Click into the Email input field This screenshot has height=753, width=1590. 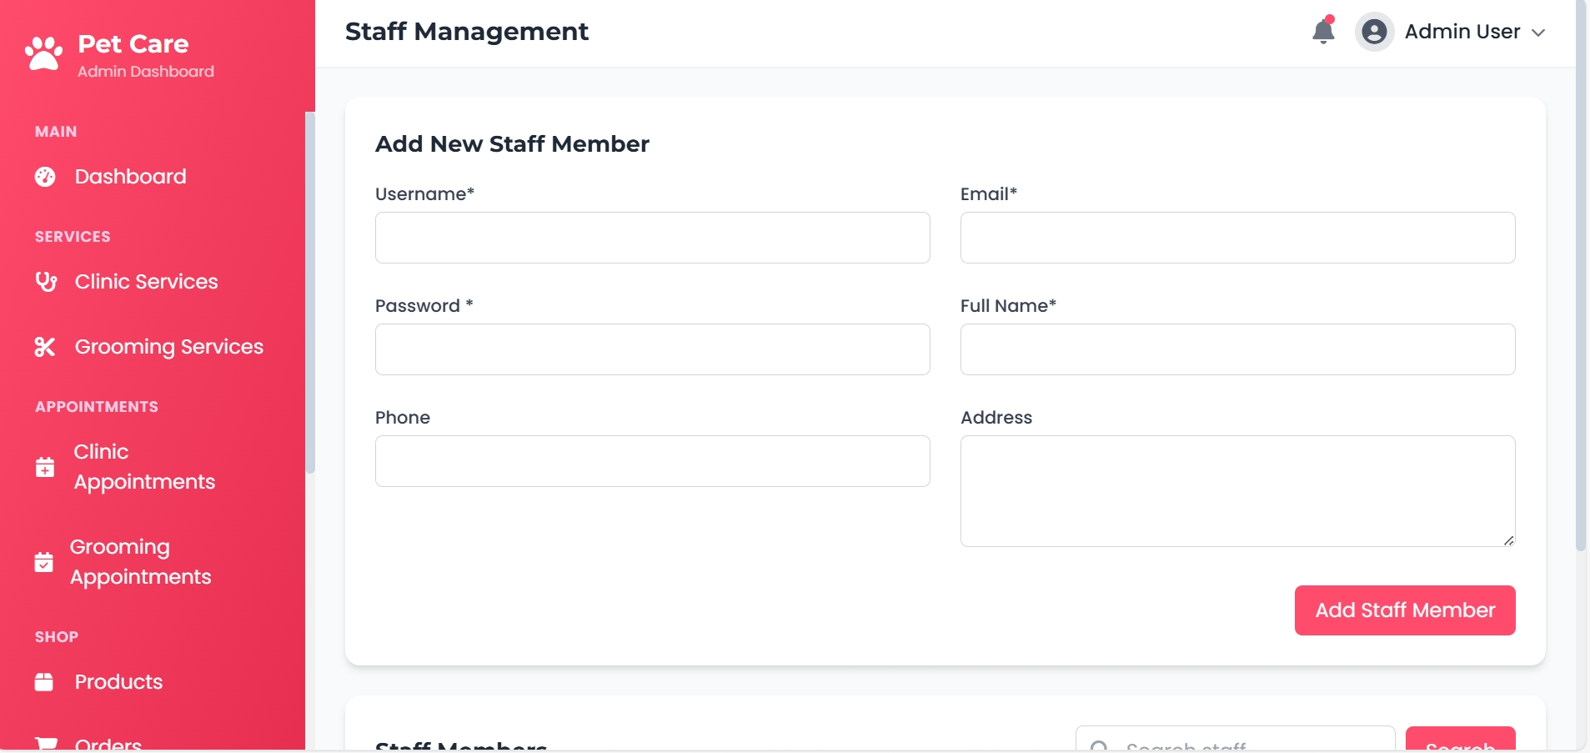pos(1237,238)
